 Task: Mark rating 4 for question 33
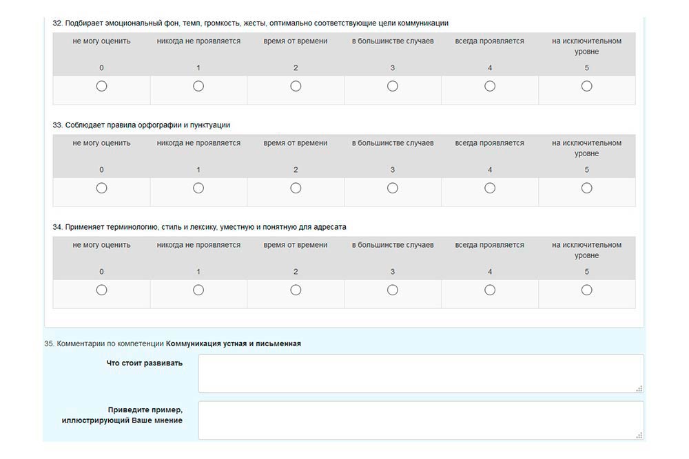[x=490, y=188]
